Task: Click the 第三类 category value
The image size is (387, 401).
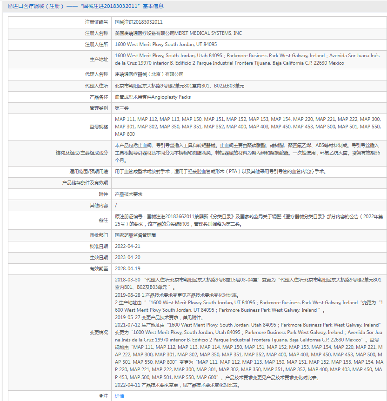Action: click(122, 108)
